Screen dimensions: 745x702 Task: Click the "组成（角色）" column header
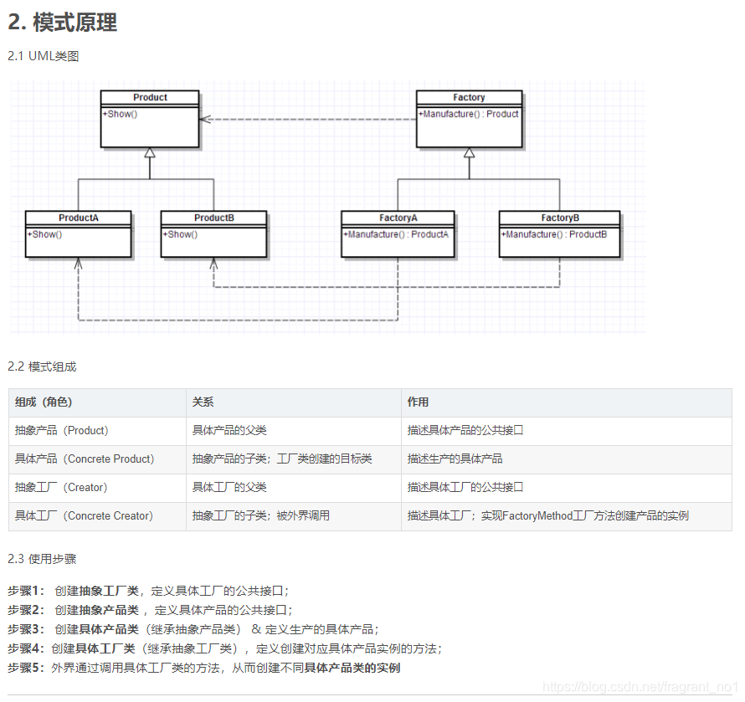tap(97, 402)
